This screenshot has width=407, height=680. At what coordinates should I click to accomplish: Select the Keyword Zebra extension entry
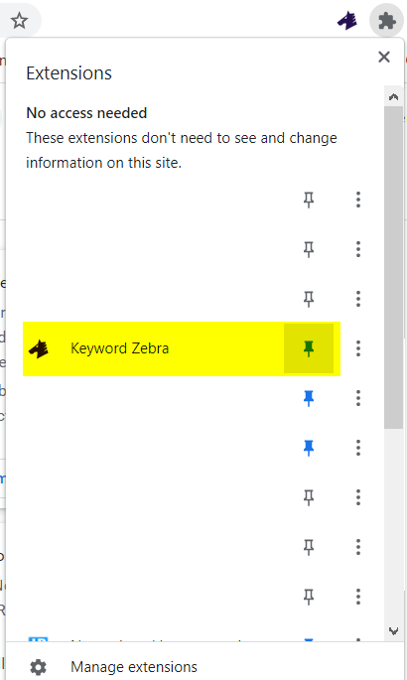coord(182,348)
